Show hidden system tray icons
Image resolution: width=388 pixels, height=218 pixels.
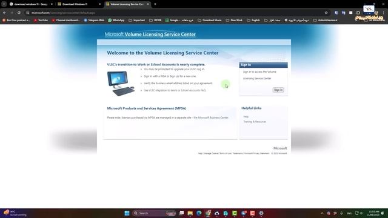[x=322, y=213]
